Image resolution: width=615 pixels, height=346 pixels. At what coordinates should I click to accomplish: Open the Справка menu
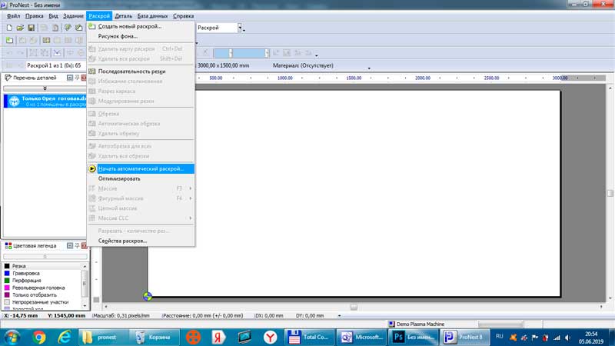point(183,16)
